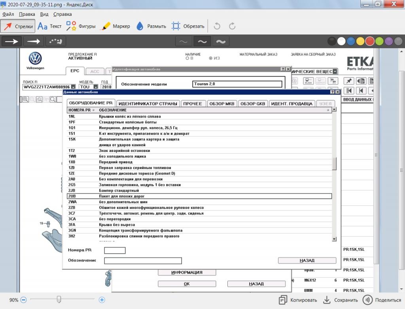Viewport: 405px width, 309px height.
Task: Open the VIN search dropdown arrow
Action: pyautogui.click(x=73, y=87)
